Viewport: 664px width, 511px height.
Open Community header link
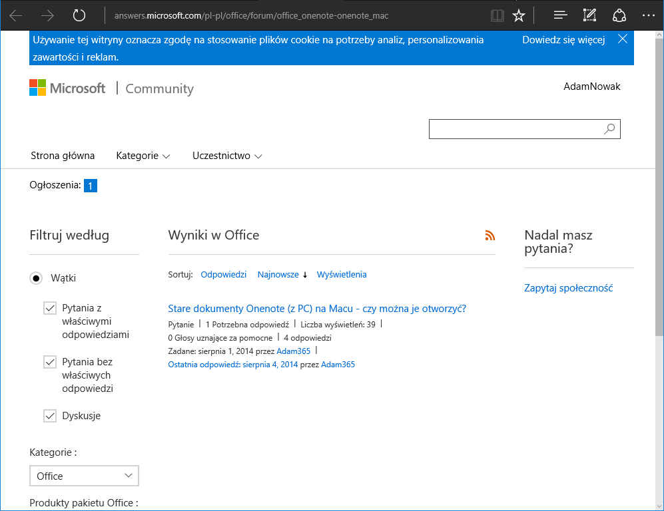click(x=160, y=88)
